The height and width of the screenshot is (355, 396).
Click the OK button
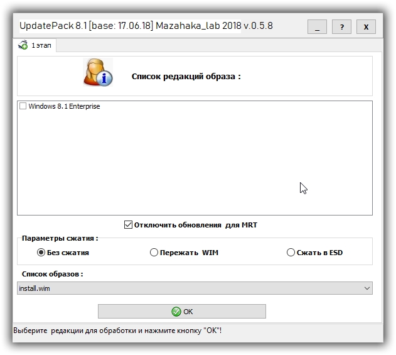pos(182,312)
